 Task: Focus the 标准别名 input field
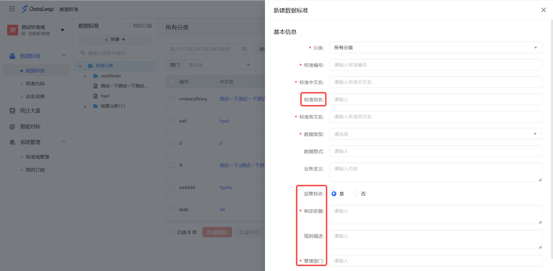[436, 99]
